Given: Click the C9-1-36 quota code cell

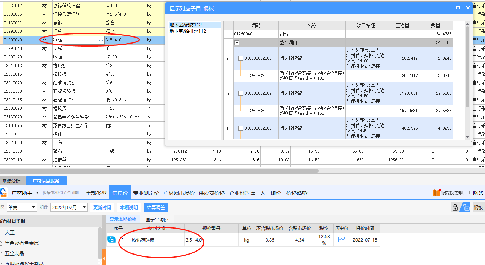Looking at the screenshot, I should (x=256, y=76).
